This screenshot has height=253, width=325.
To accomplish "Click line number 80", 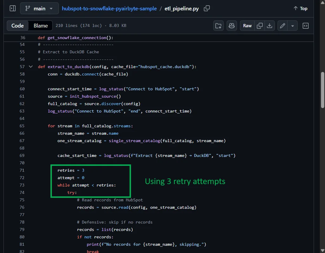I will click(22, 237).
